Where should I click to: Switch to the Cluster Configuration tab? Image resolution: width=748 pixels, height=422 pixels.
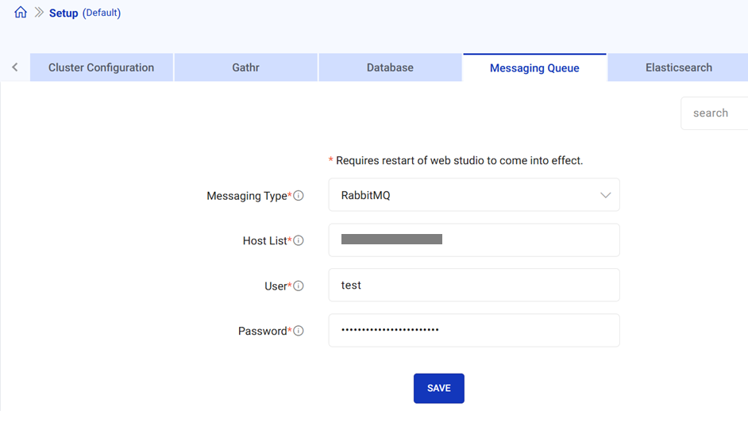coord(101,67)
